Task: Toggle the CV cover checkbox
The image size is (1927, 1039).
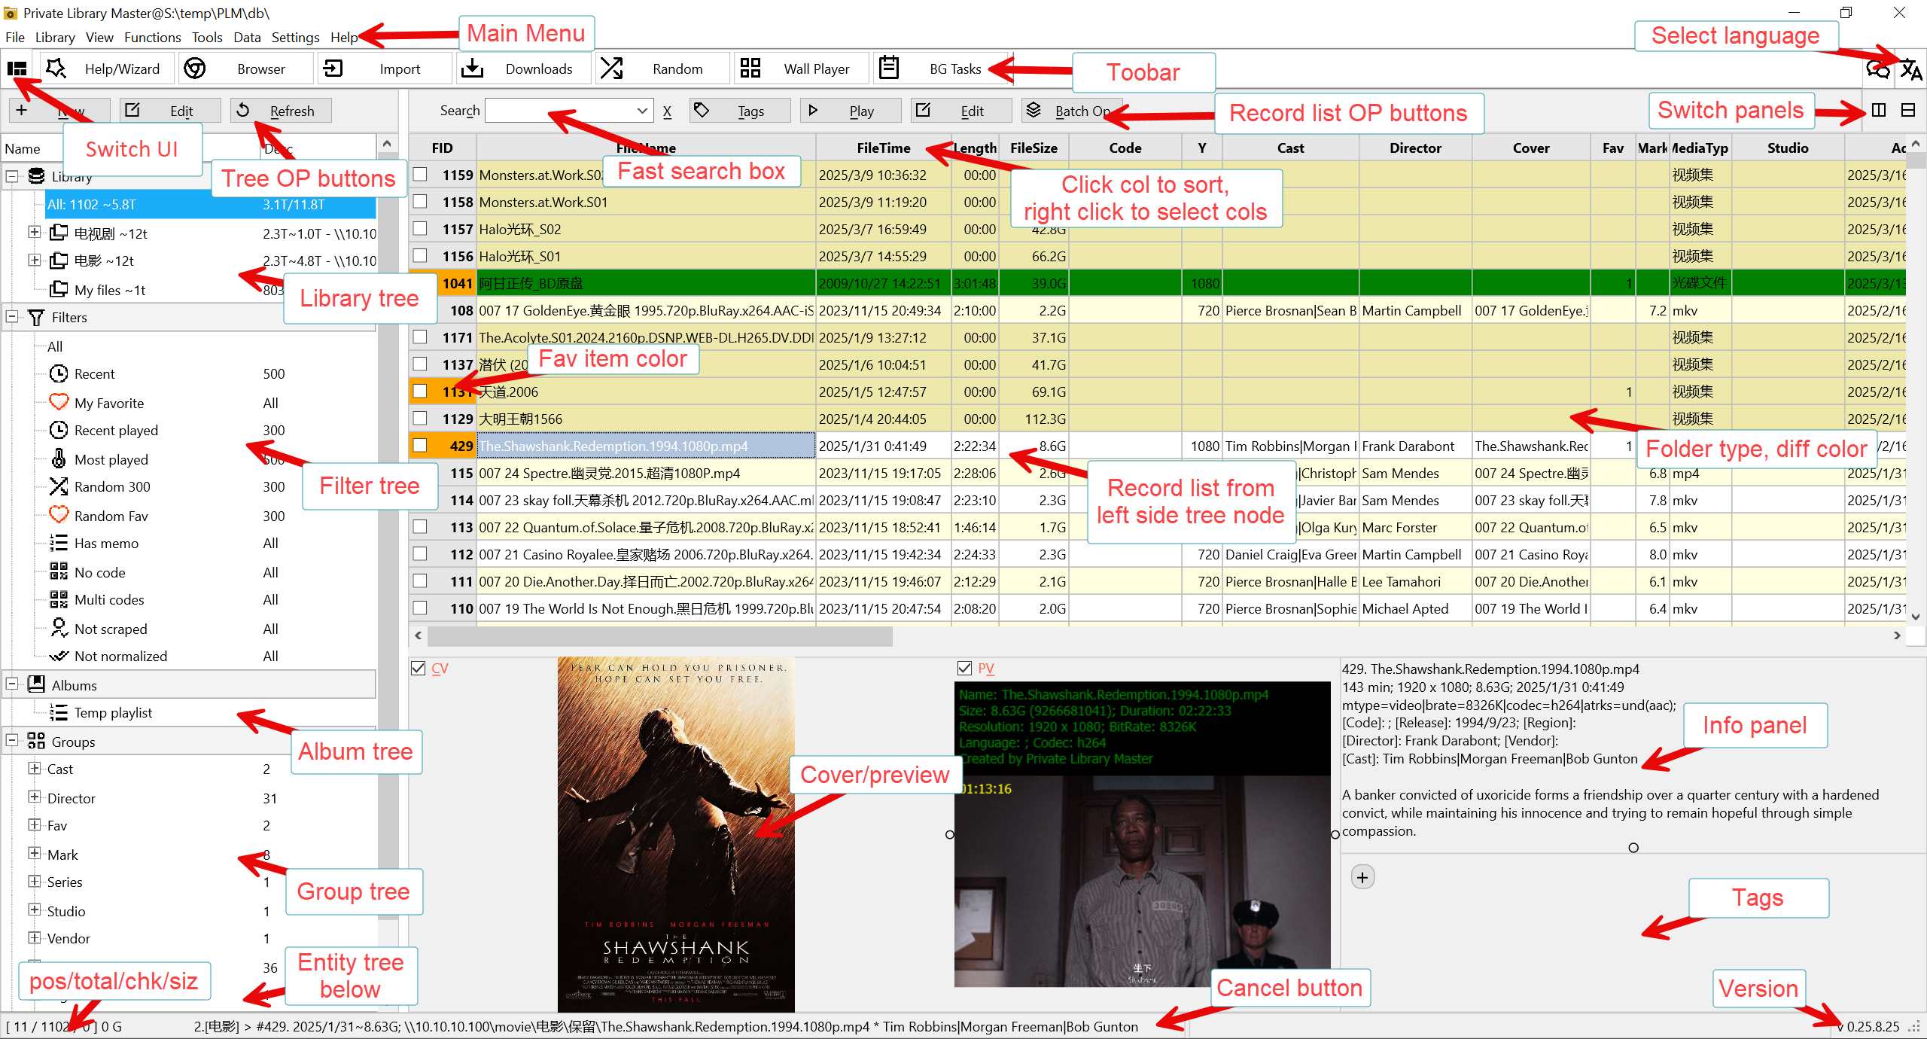Action: (419, 669)
